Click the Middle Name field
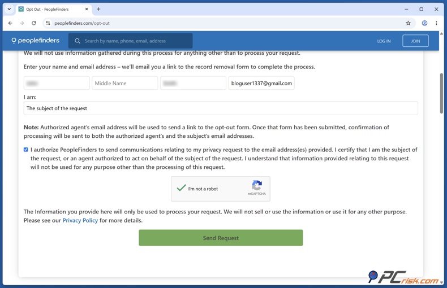 125,83
